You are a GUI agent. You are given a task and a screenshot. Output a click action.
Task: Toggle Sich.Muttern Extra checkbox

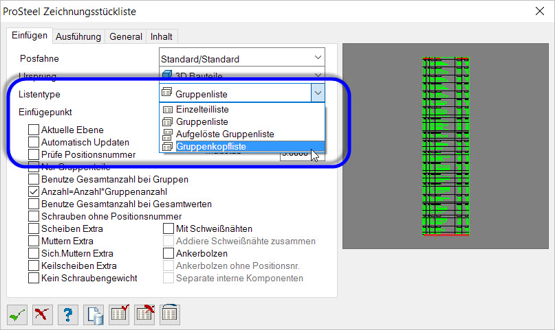click(x=34, y=253)
